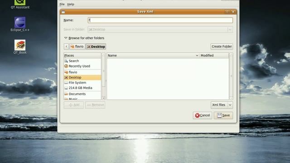Viewport: 290px width, 163px height.
Task: Select 214.8 GB Media in Places
Action: 82,88
